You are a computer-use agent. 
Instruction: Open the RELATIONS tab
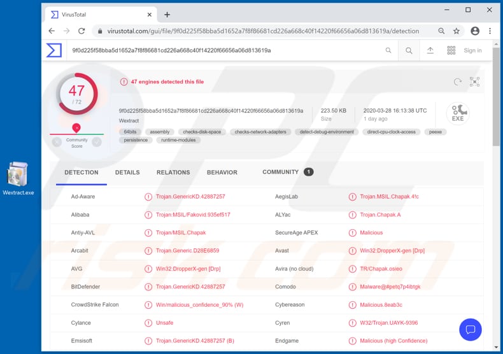click(x=173, y=173)
